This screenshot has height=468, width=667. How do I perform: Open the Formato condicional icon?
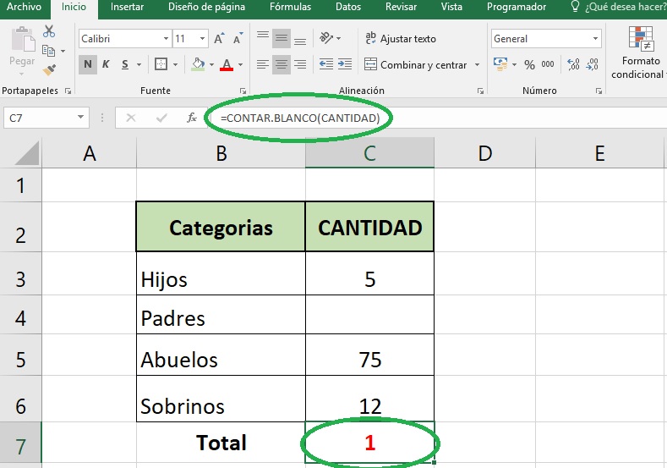[x=642, y=53]
